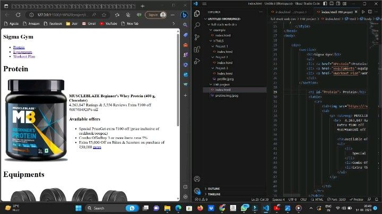Open Edge sidebar settings gear
The width and height of the screenshot is (382, 214).
[185, 197]
